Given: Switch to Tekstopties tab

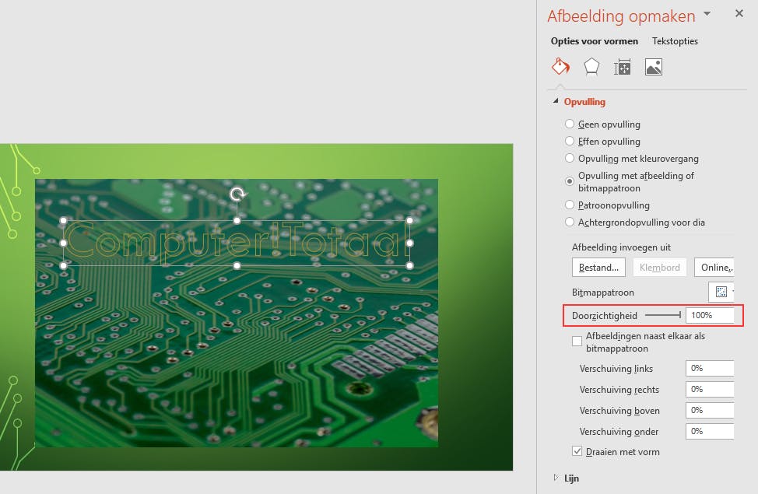Looking at the screenshot, I should click(675, 41).
